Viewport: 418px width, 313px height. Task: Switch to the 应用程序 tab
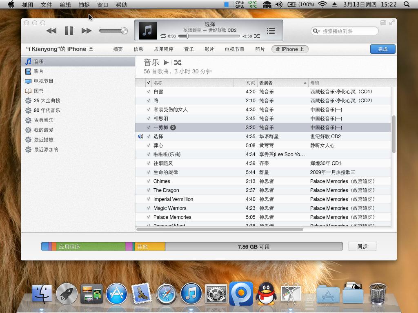click(164, 49)
